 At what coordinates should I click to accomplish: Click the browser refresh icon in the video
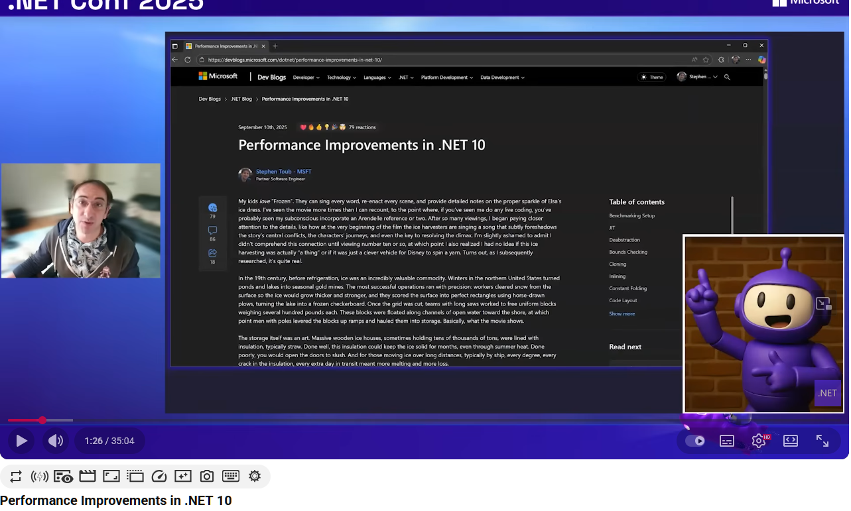pos(188,60)
